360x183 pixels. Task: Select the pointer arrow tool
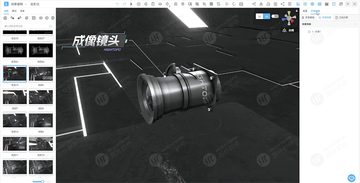131,4
